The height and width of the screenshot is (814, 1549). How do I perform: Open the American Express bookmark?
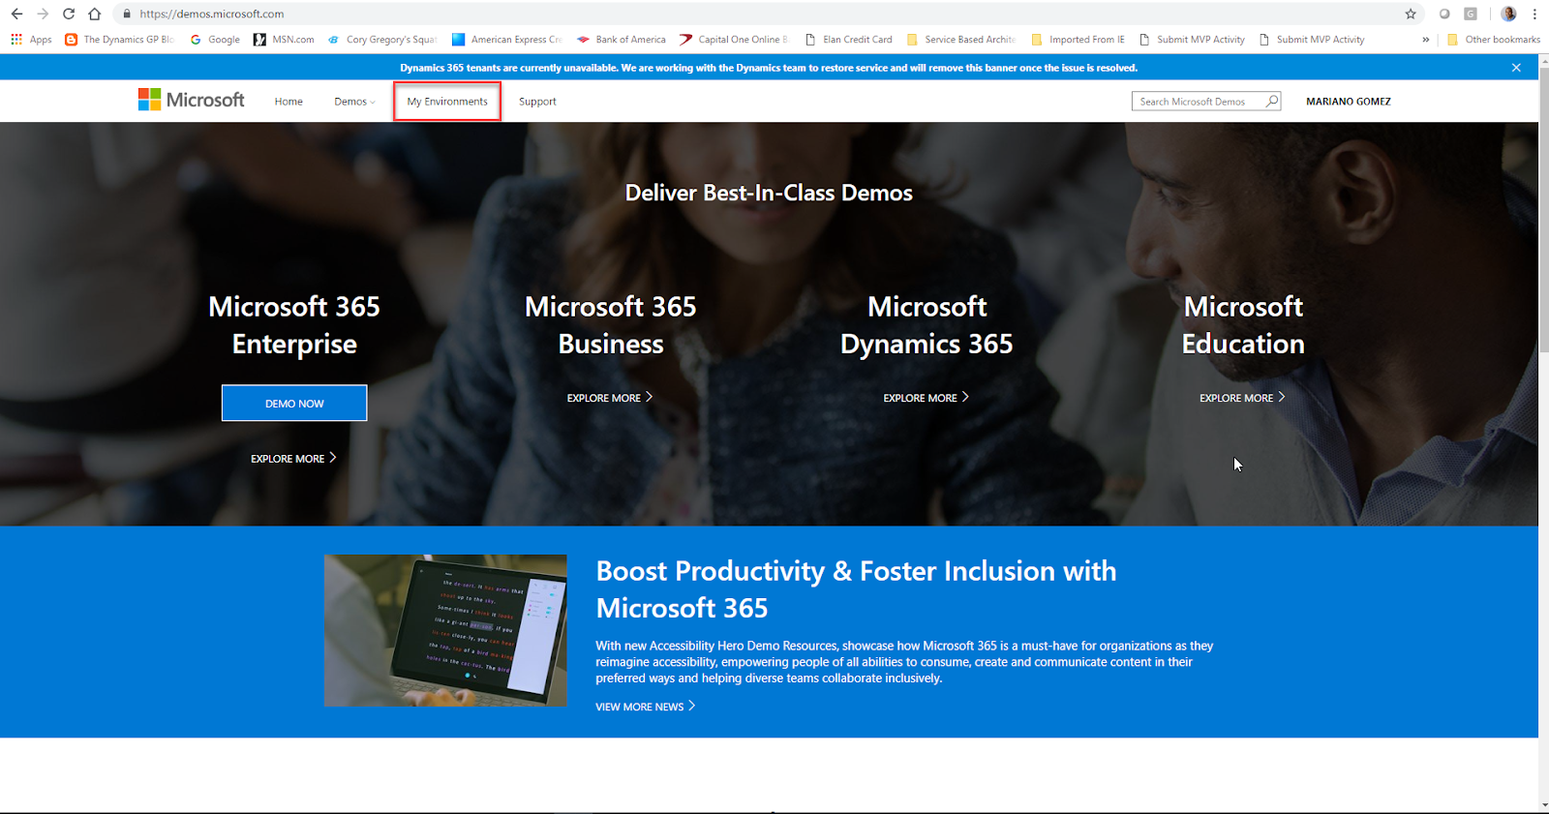click(x=507, y=40)
